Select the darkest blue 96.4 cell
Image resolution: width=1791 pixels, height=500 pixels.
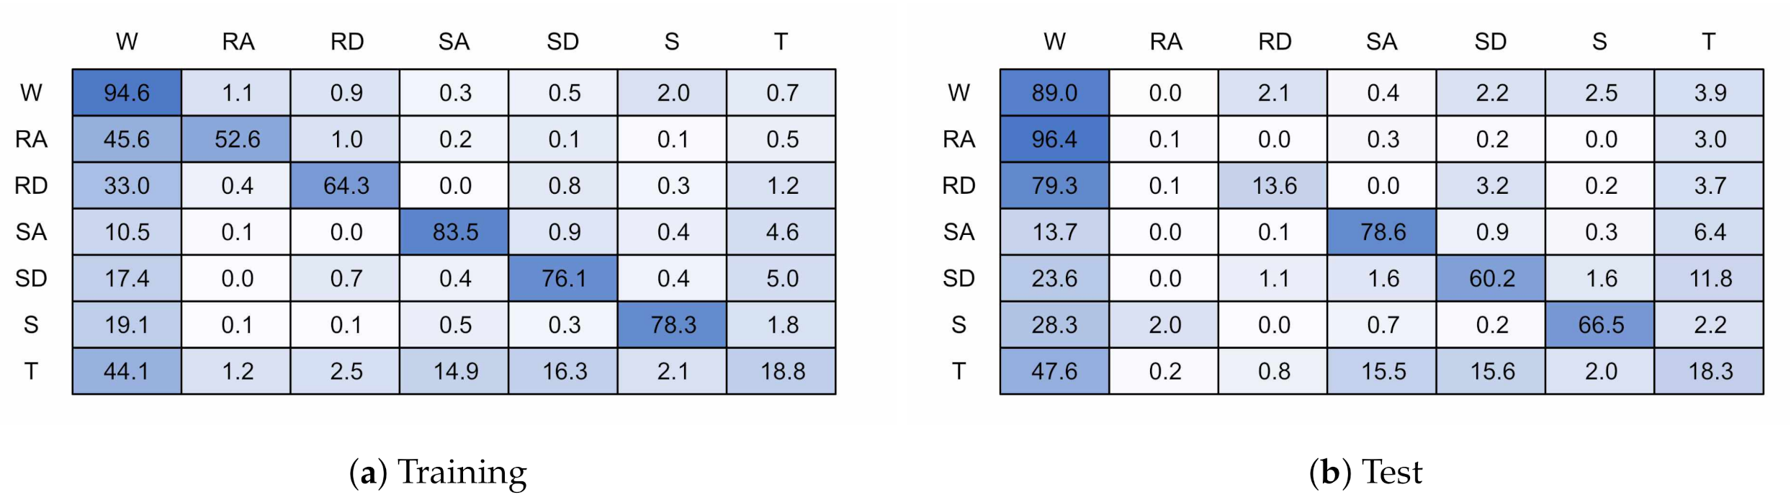click(1054, 139)
